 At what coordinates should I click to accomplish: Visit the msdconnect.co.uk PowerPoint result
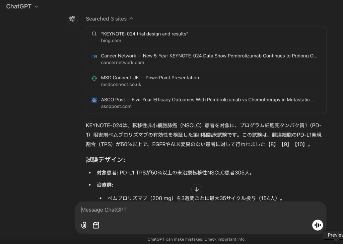(x=206, y=81)
